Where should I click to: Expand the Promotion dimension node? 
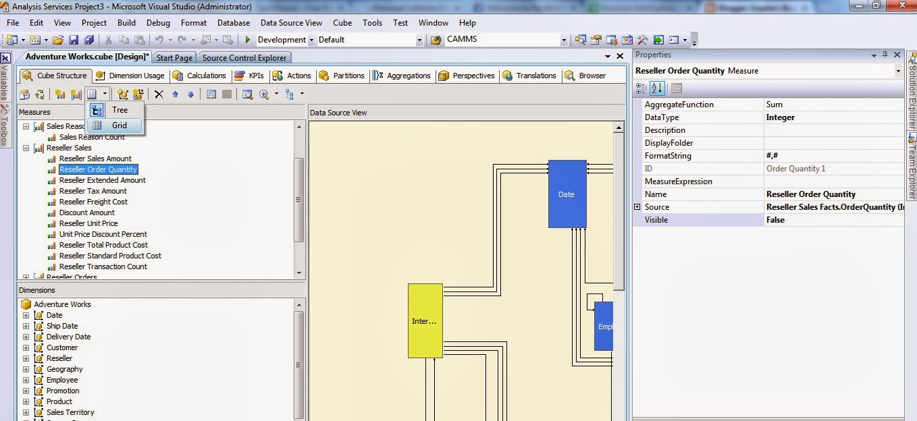coord(26,391)
